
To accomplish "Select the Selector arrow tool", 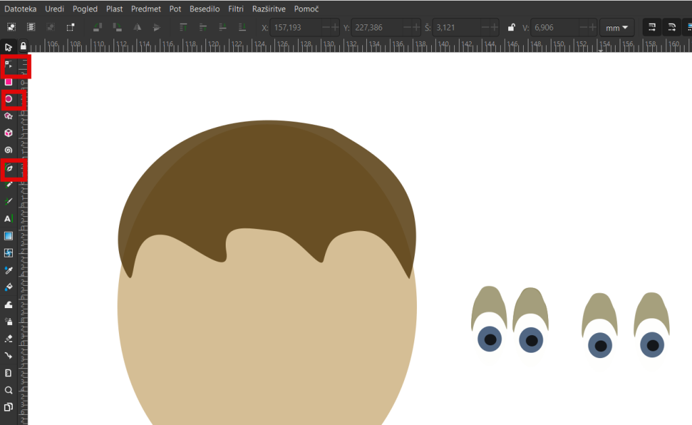I will pyautogui.click(x=8, y=47).
